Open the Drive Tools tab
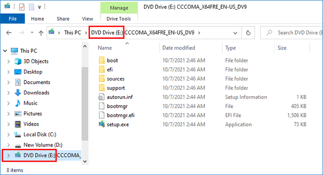This screenshot has width=323, height=175. [119, 19]
